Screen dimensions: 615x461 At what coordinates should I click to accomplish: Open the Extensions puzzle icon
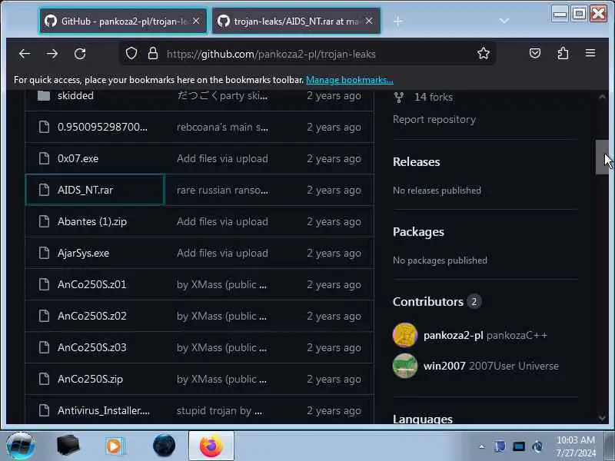tap(563, 53)
